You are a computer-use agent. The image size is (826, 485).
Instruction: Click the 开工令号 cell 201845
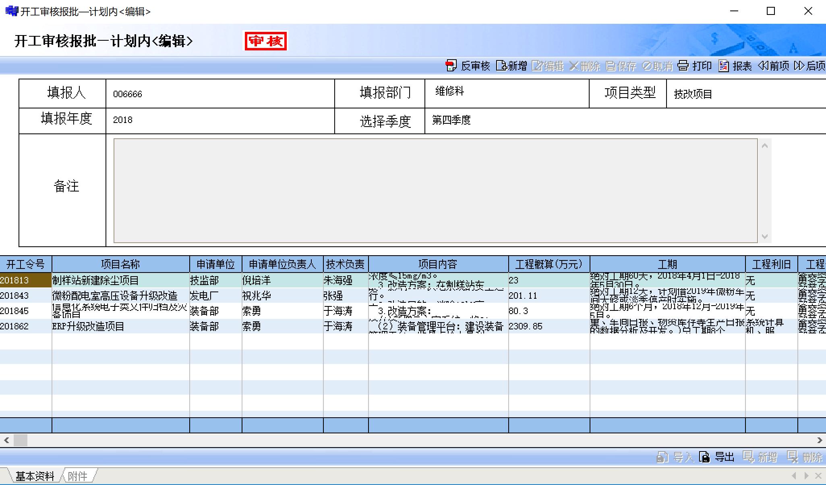pyautogui.click(x=14, y=311)
